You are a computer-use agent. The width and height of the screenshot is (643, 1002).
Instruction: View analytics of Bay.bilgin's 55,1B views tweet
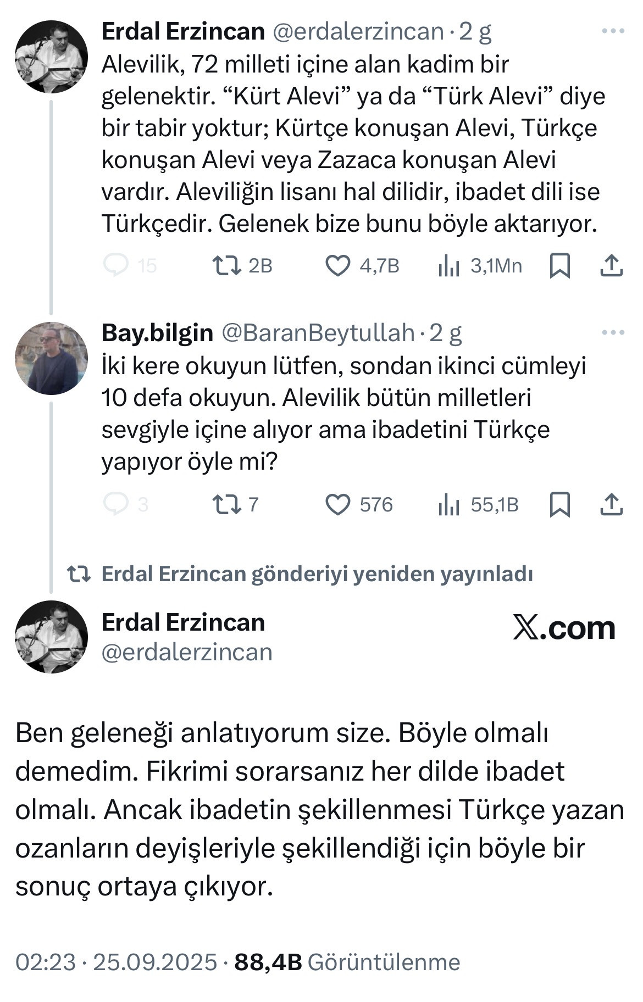449,505
